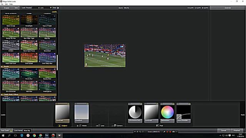The width and height of the screenshot is (246, 138).
Task: Collapse the People looks category
Action: [x=2, y=66]
